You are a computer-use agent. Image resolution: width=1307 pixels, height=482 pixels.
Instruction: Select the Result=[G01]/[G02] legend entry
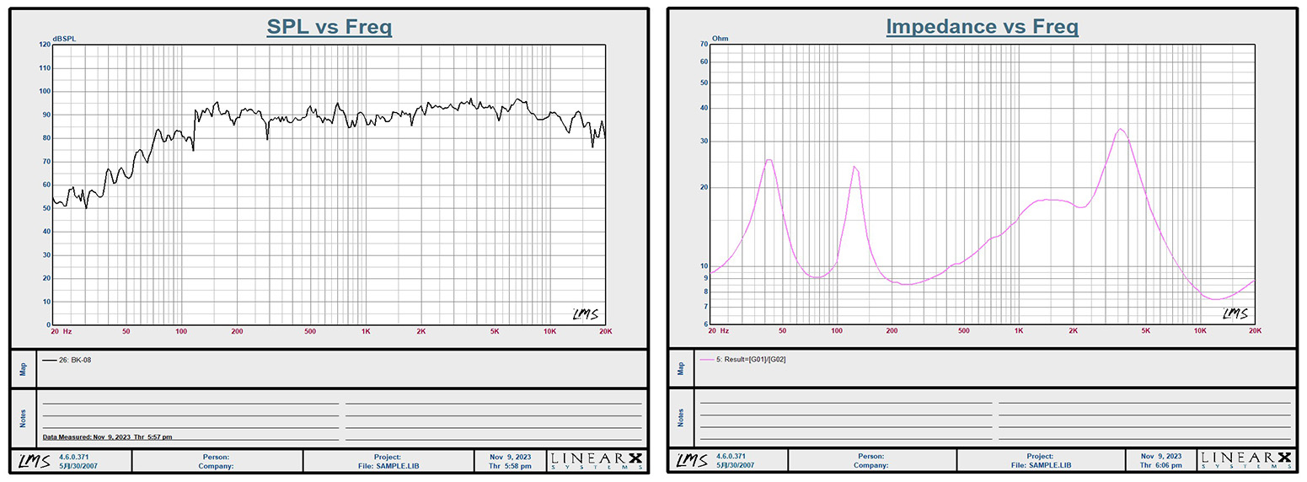[x=752, y=360]
